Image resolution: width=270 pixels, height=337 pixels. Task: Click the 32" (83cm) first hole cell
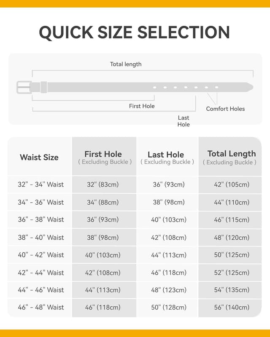[103, 185]
